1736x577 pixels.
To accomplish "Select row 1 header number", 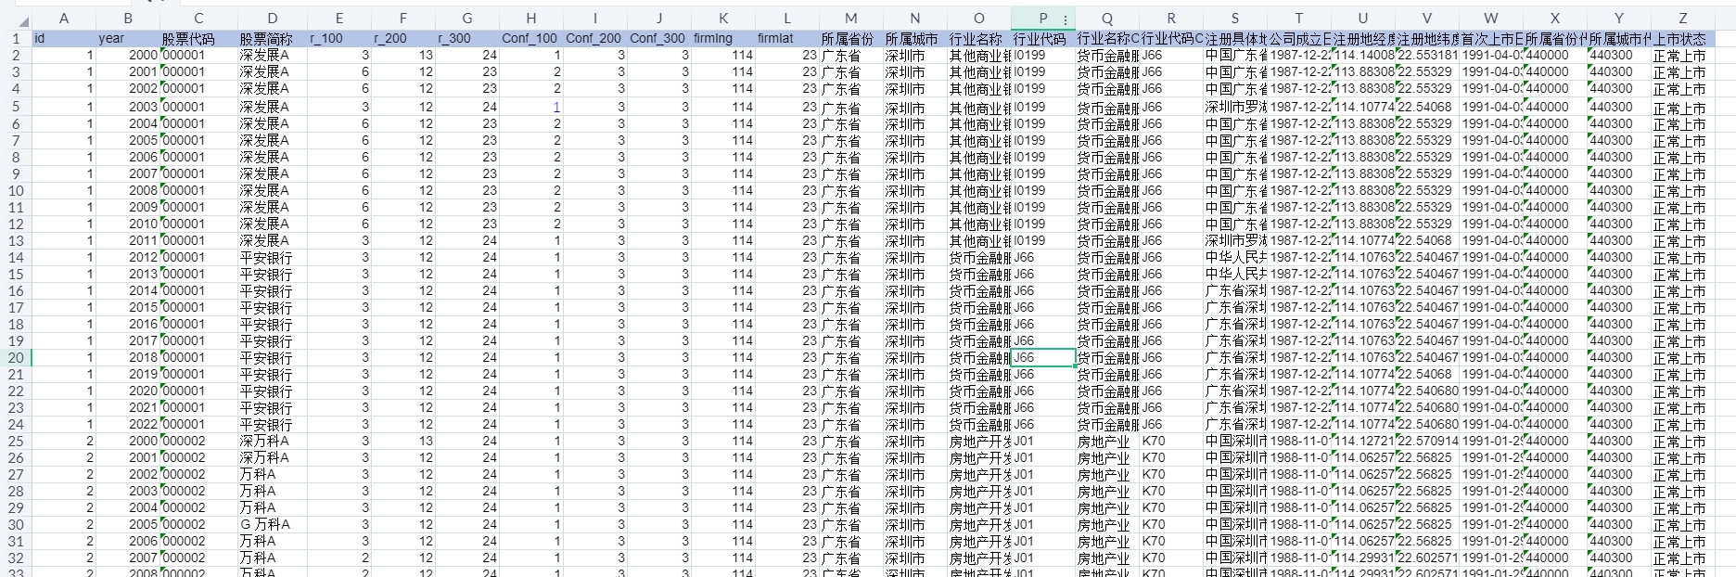I will 16,39.
